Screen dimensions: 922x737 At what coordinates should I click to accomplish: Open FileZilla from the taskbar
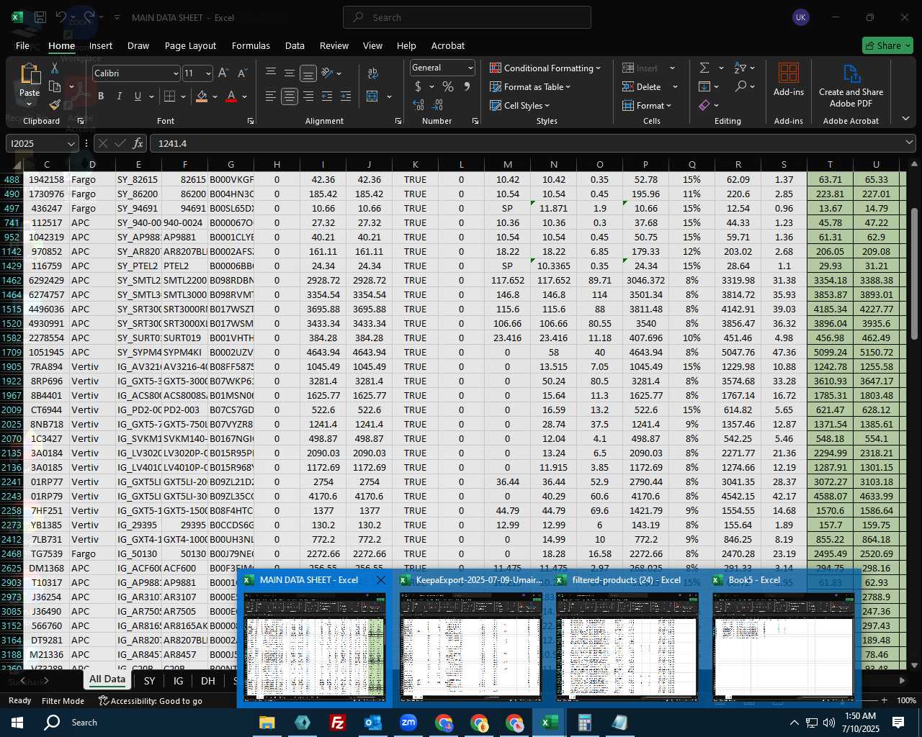[x=337, y=723]
